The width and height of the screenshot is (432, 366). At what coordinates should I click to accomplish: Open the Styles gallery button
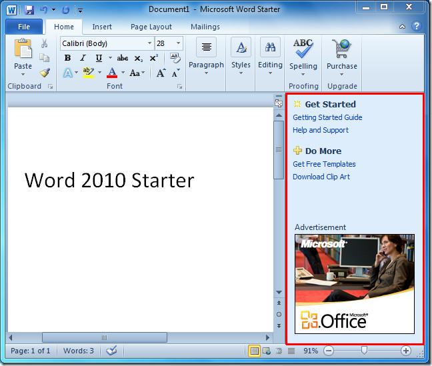pos(241,56)
